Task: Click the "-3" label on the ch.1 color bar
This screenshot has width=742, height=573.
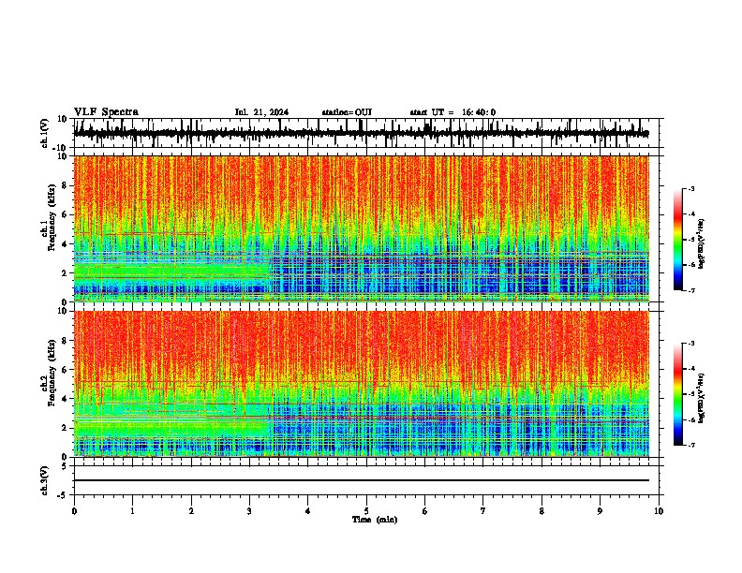Action: click(x=690, y=188)
